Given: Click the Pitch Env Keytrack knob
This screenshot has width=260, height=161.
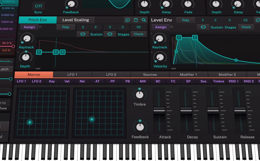Looking at the screenshot, I should pyautogui.click(x=26, y=38).
